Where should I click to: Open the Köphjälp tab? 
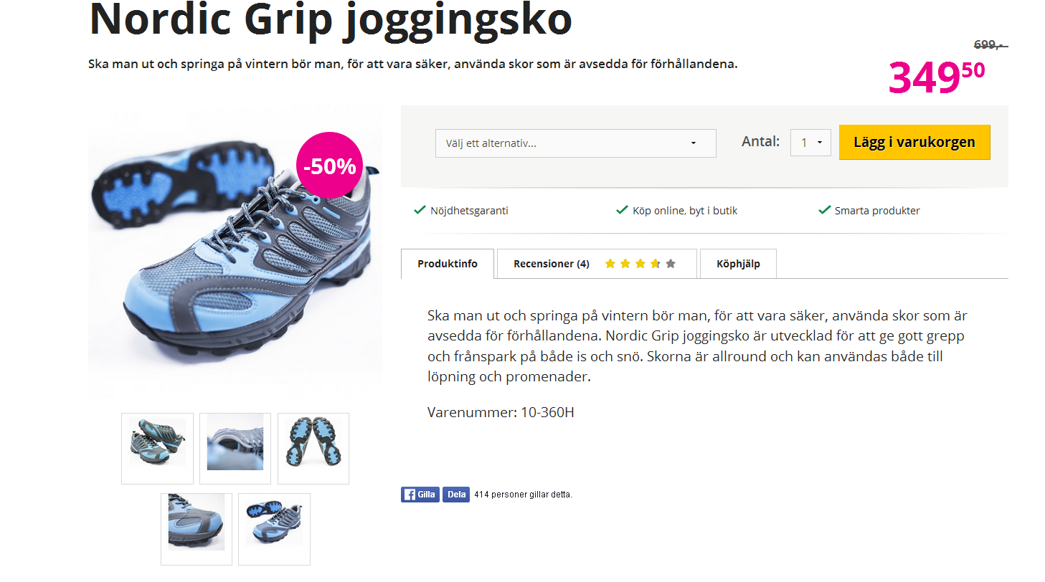738,264
